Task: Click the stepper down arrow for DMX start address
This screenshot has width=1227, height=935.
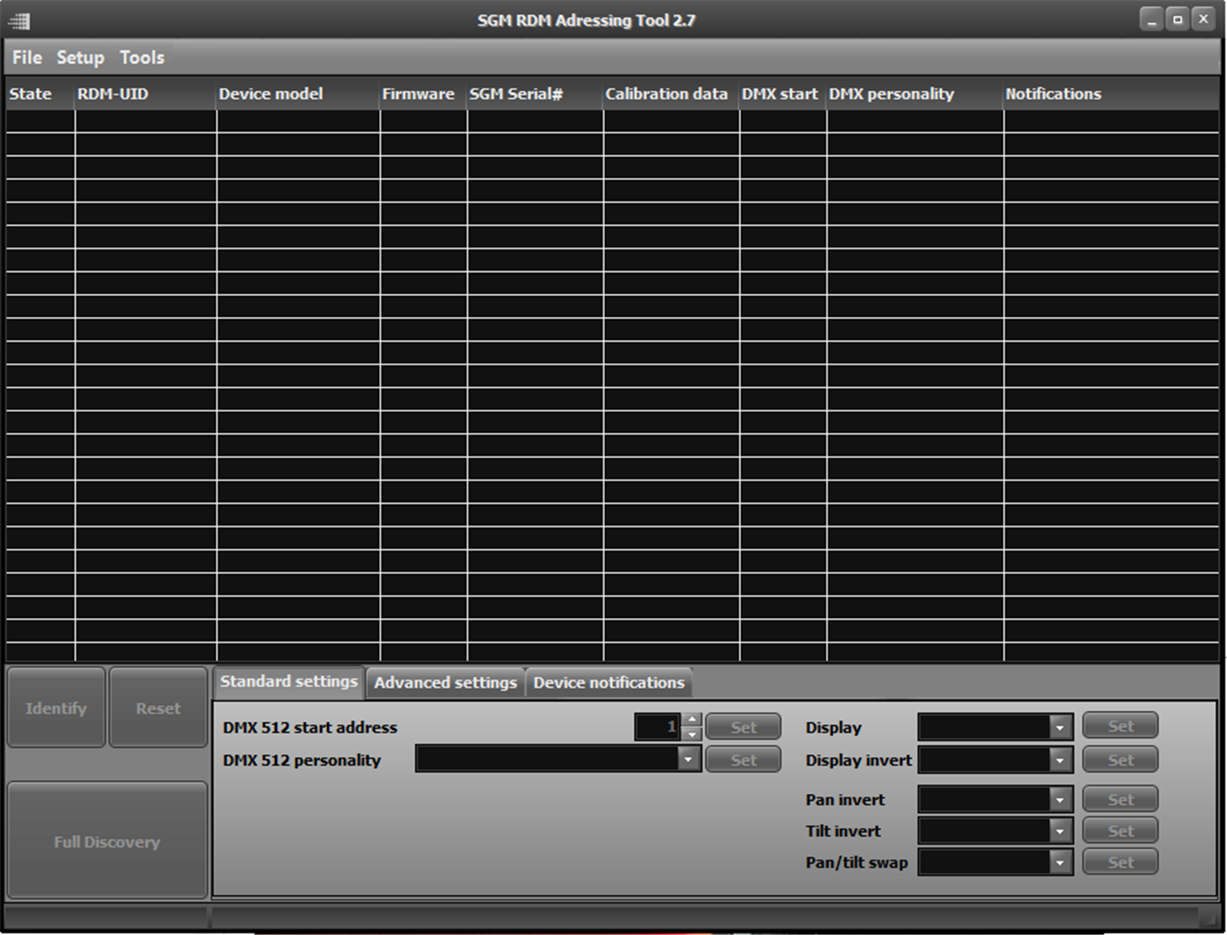Action: point(692,735)
